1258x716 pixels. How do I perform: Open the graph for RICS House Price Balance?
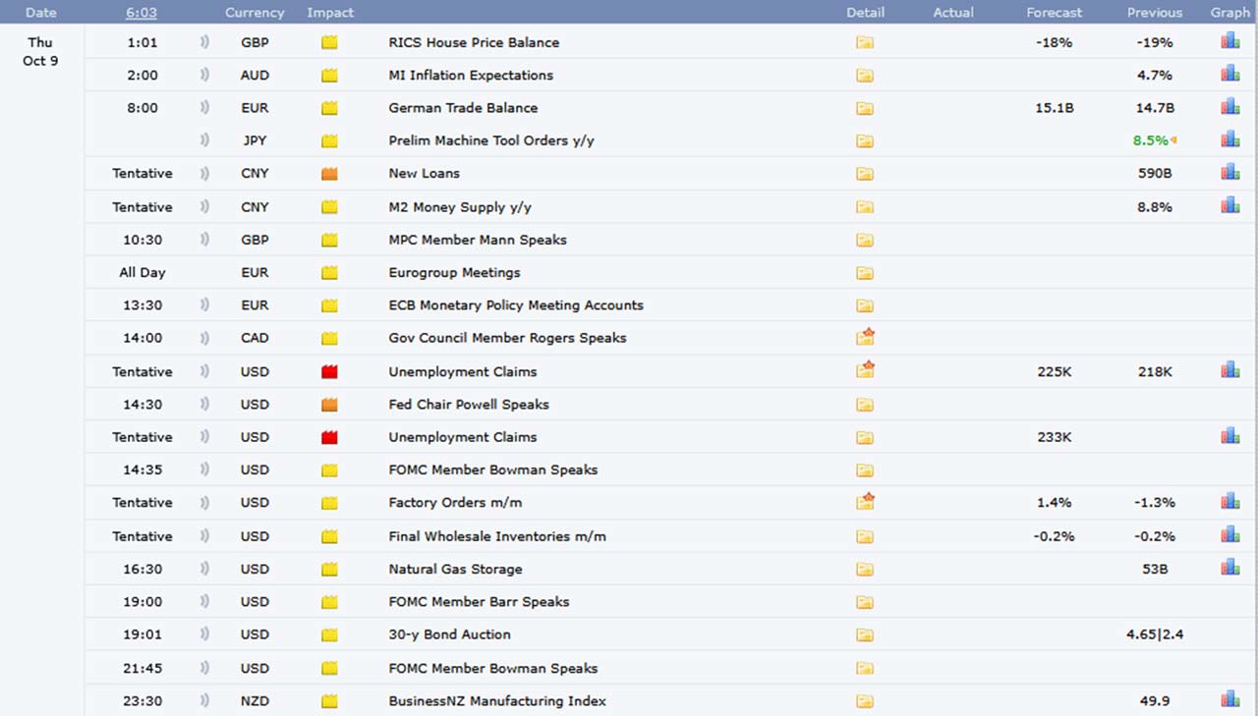(x=1229, y=42)
